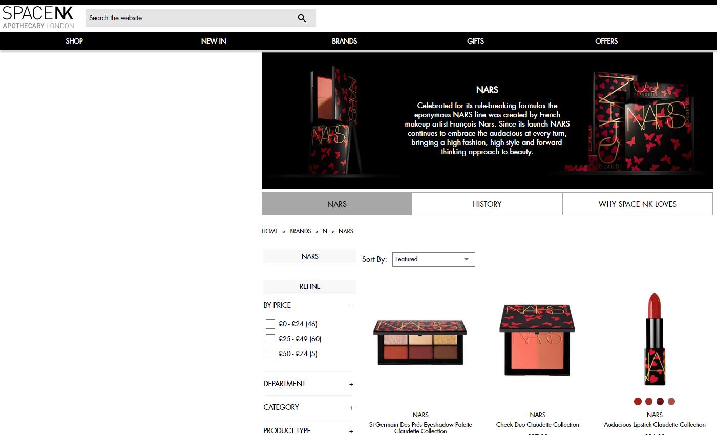
Task: Collapse the By Price filter section
Action: (308, 305)
